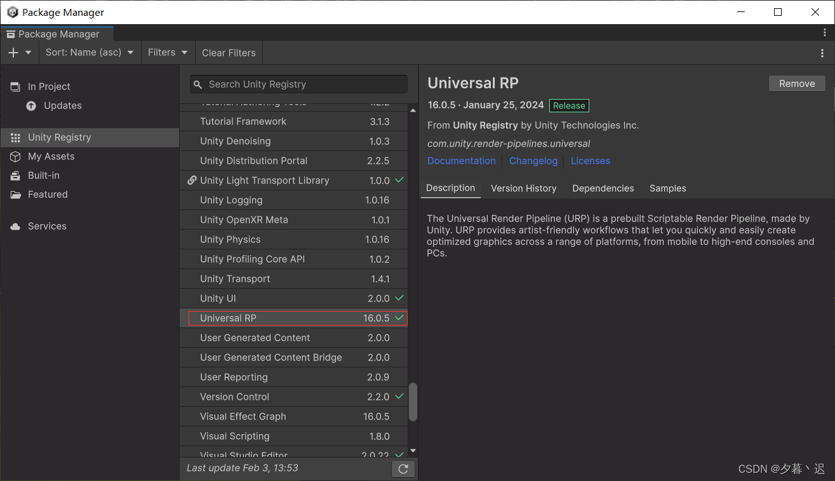Click package list scroll up arrow

(413, 110)
